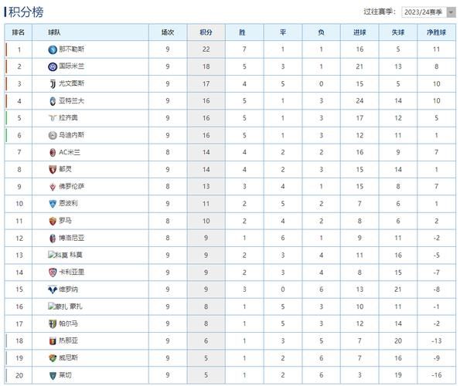Open the 2023/24赛季 season dropdown
Viewport: 460px width, 386px height.
click(428, 12)
